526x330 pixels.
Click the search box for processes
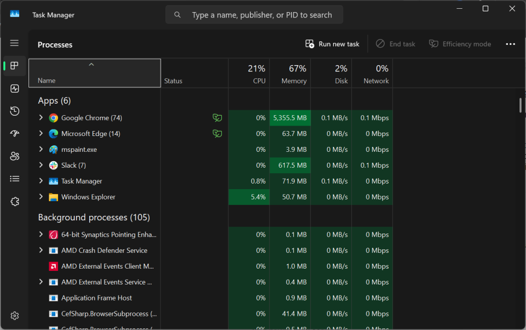point(261,15)
